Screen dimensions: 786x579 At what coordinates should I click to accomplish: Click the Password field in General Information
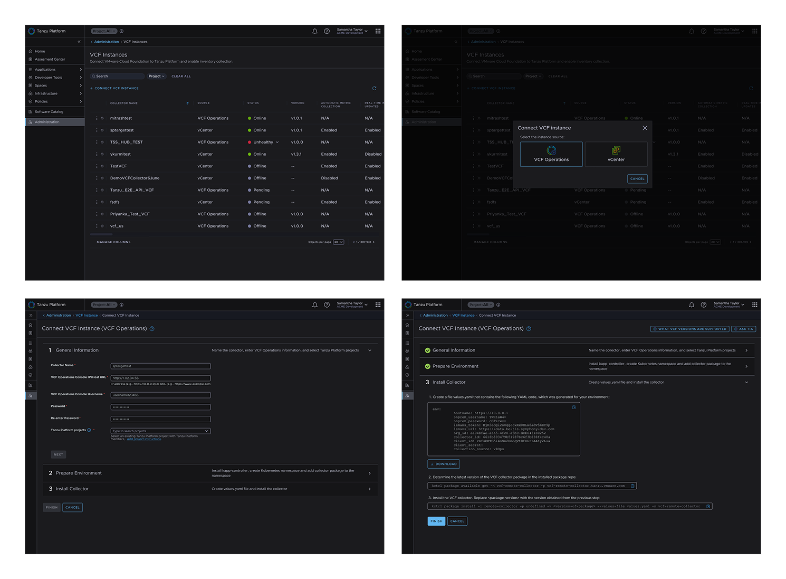(x=160, y=407)
